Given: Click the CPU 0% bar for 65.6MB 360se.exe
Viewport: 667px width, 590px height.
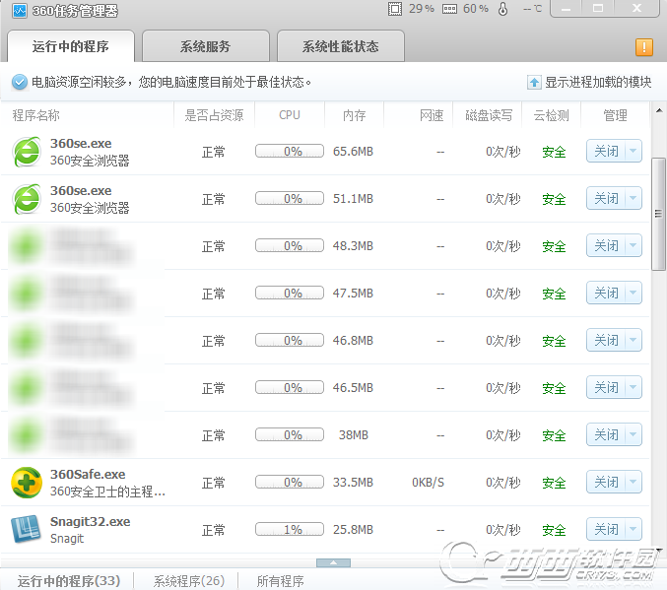Looking at the screenshot, I should (x=290, y=152).
